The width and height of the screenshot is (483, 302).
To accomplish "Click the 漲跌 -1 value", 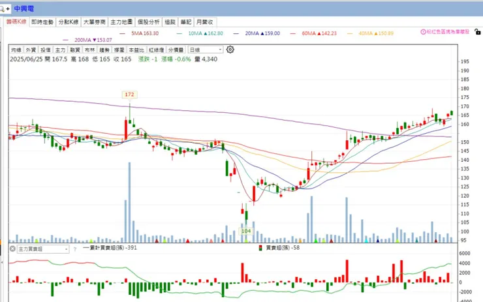I will coord(148,59).
